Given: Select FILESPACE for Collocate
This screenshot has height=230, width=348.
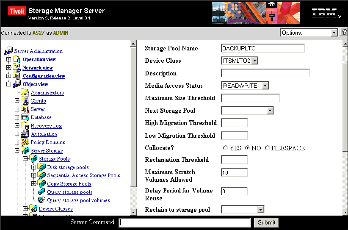Looking at the screenshot, I should point(268,148).
